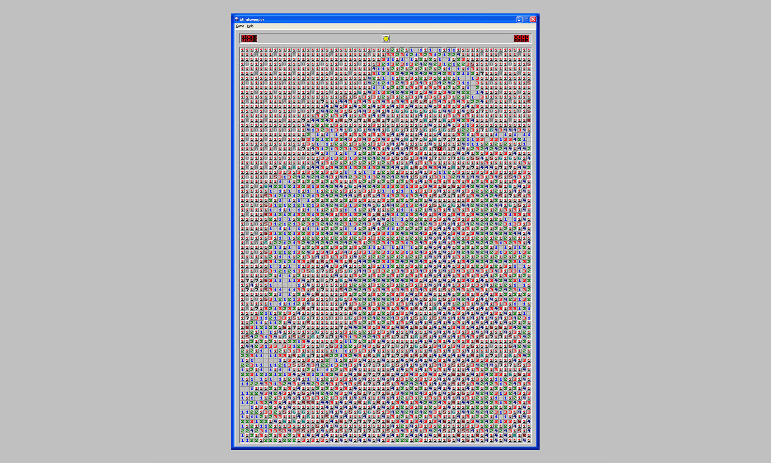Close the Mindsweeper window

[533, 19]
